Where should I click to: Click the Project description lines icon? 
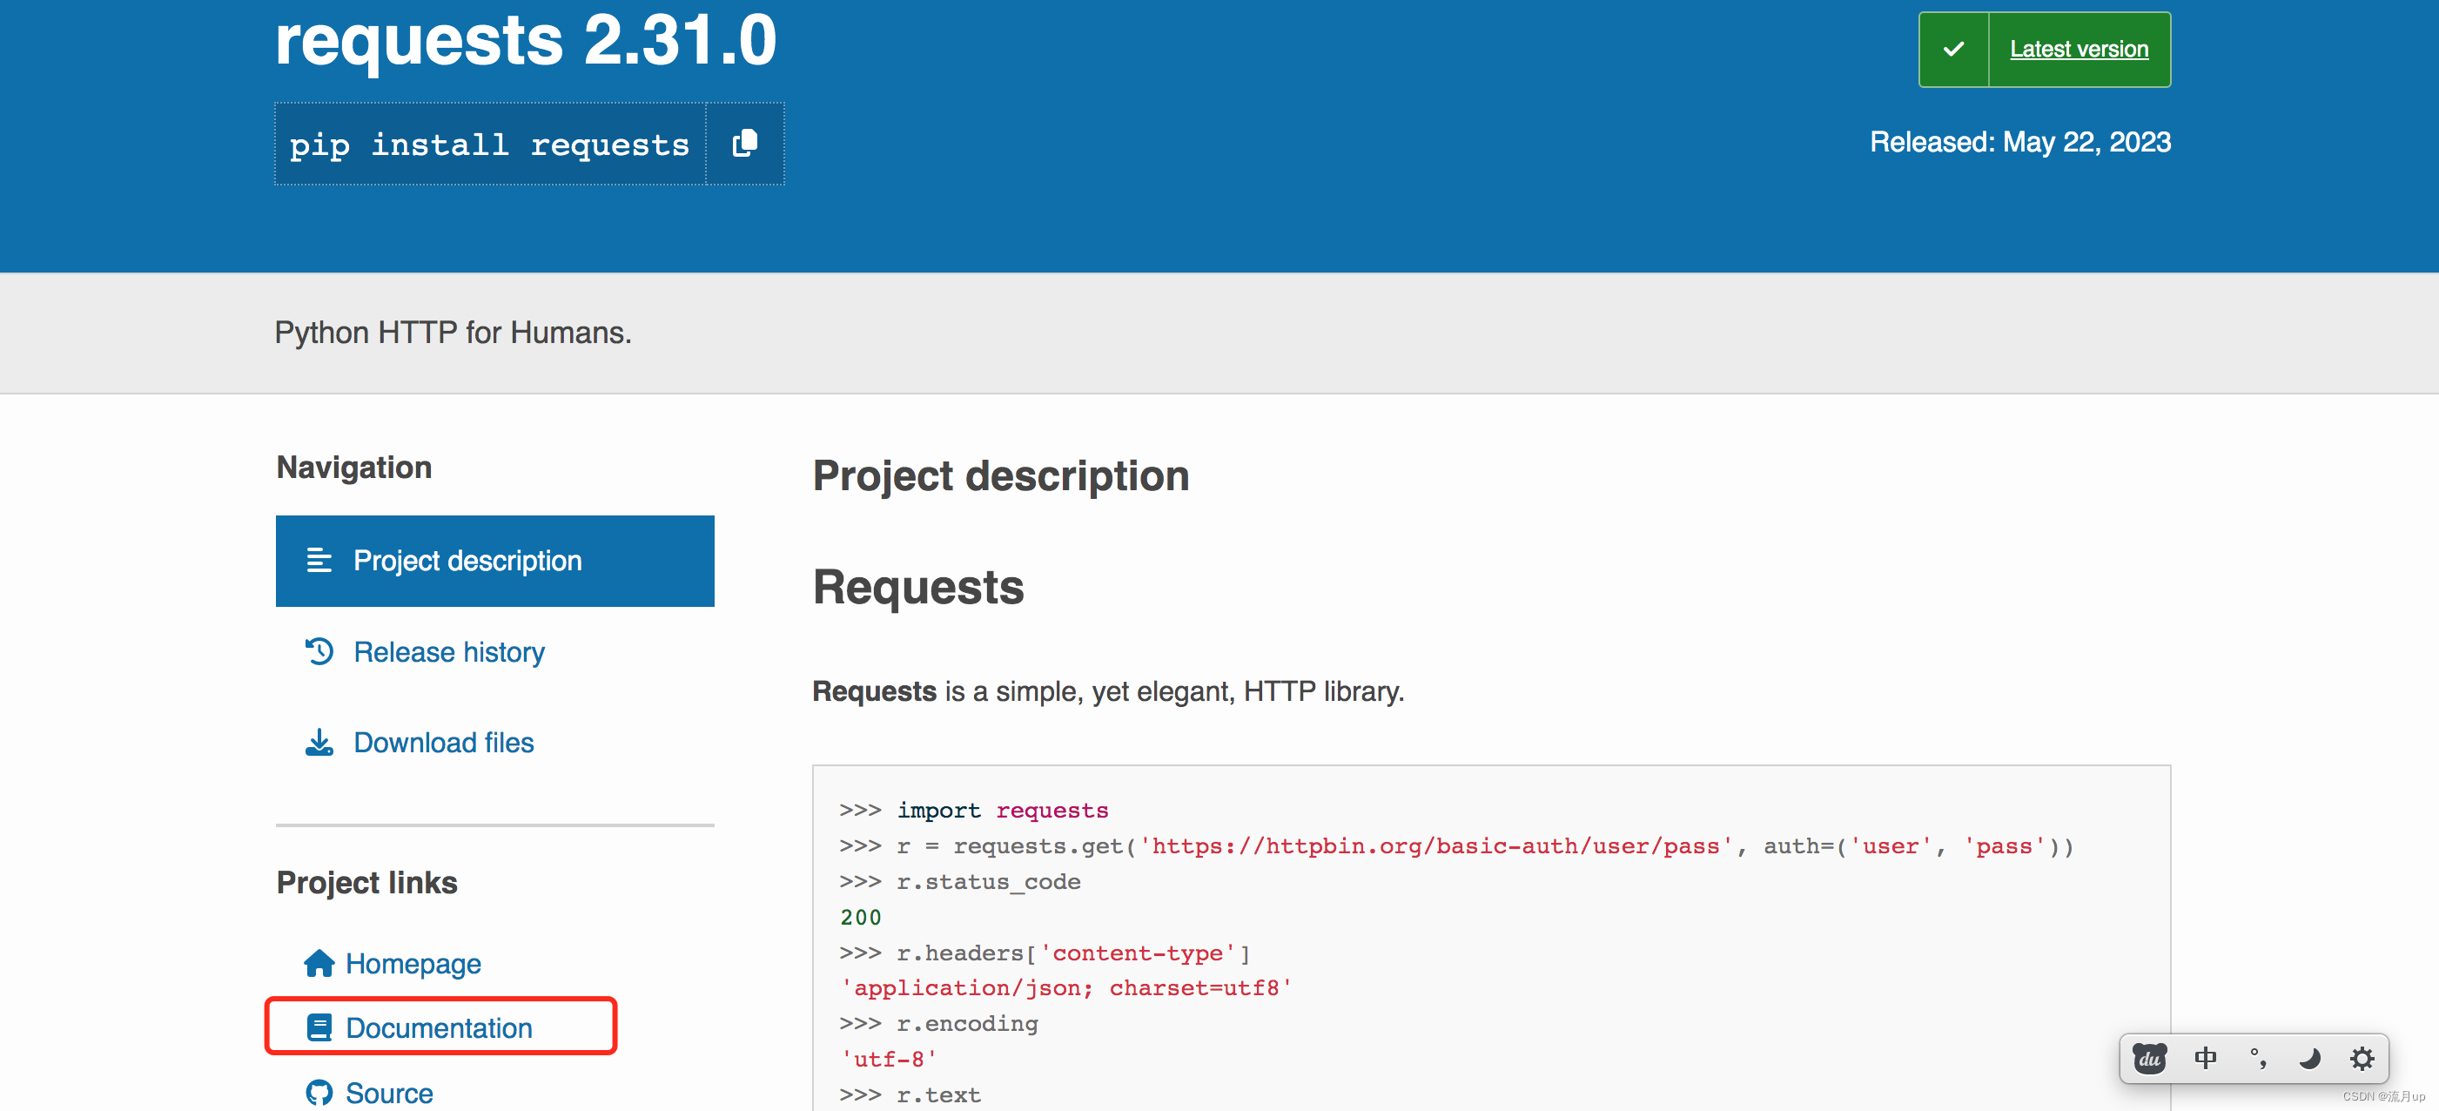click(x=319, y=561)
